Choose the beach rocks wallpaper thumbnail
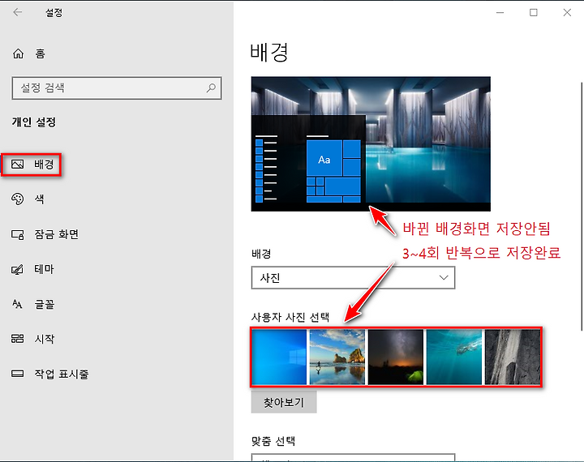This screenshot has height=462, width=584. 337,357
